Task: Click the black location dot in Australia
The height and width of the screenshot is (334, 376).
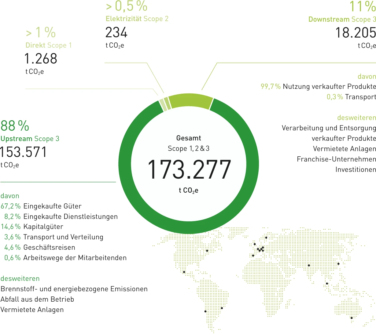Action: (352, 318)
